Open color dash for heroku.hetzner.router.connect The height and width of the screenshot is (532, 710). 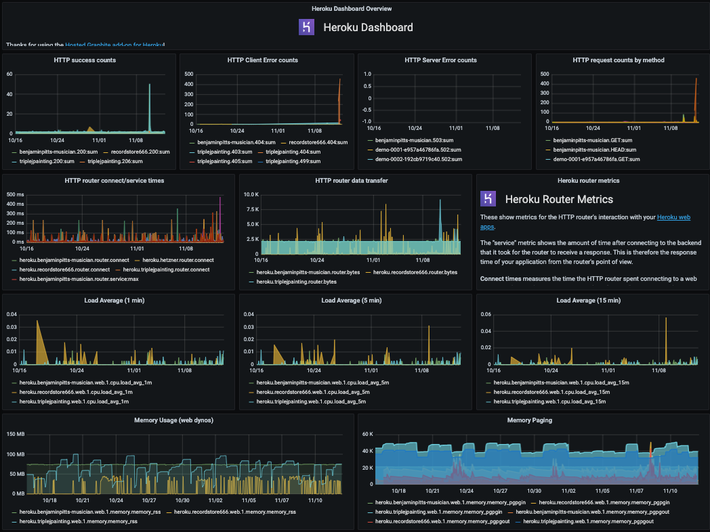138,261
